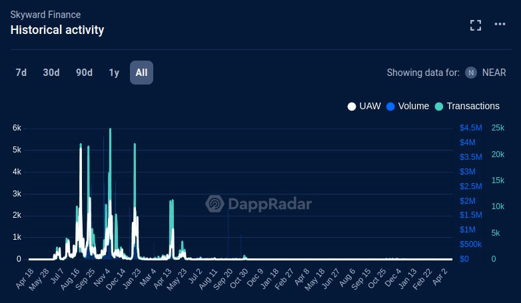Click the Historical activity heading
Screen dimensions: 521x303
pyautogui.click(x=57, y=30)
